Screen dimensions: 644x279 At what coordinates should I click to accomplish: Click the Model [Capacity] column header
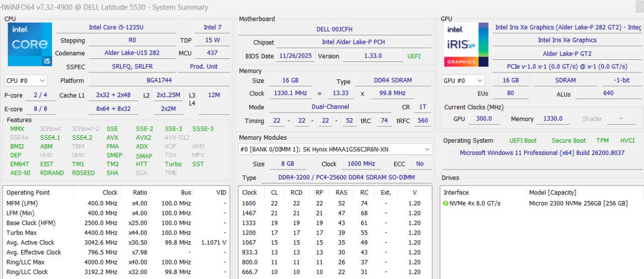point(585,193)
